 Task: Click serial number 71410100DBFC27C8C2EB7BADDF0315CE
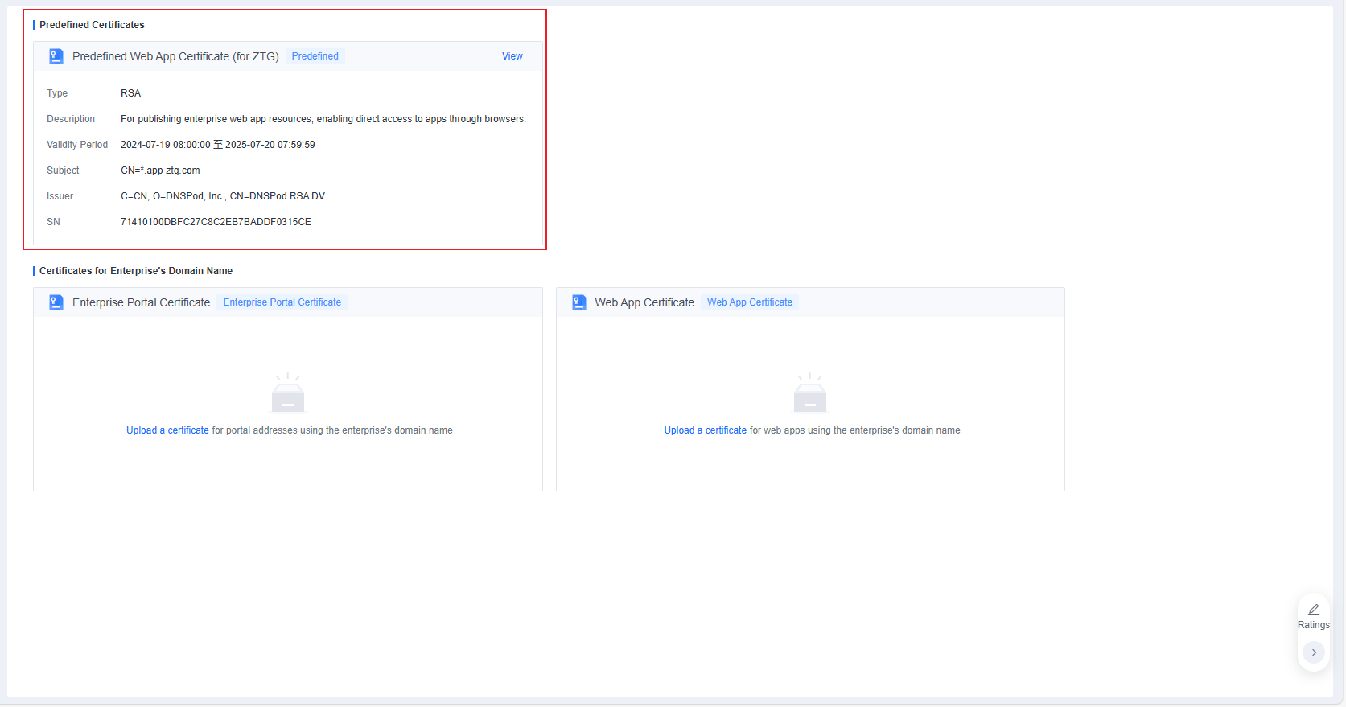coord(216,222)
